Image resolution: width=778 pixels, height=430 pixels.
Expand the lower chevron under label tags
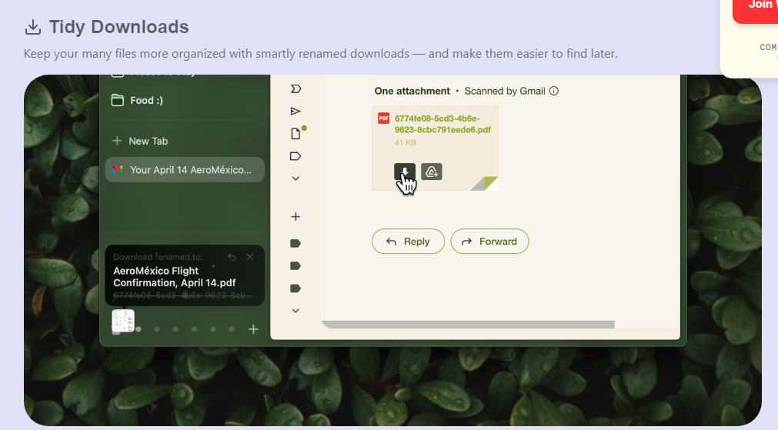pyautogui.click(x=296, y=311)
